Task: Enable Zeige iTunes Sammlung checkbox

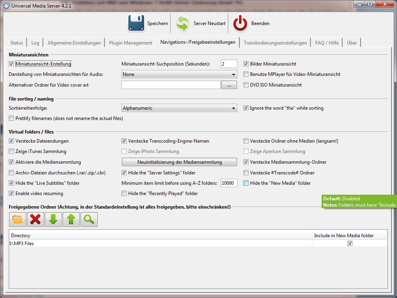Action: tap(11, 151)
